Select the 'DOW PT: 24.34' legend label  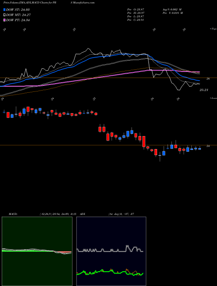(x=18, y=20)
